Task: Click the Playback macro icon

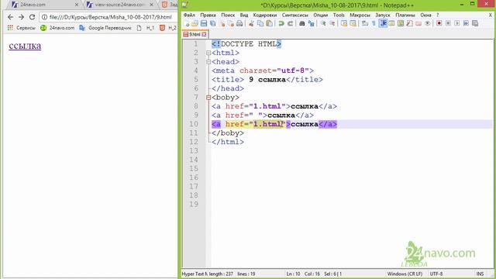Action: (457, 23)
